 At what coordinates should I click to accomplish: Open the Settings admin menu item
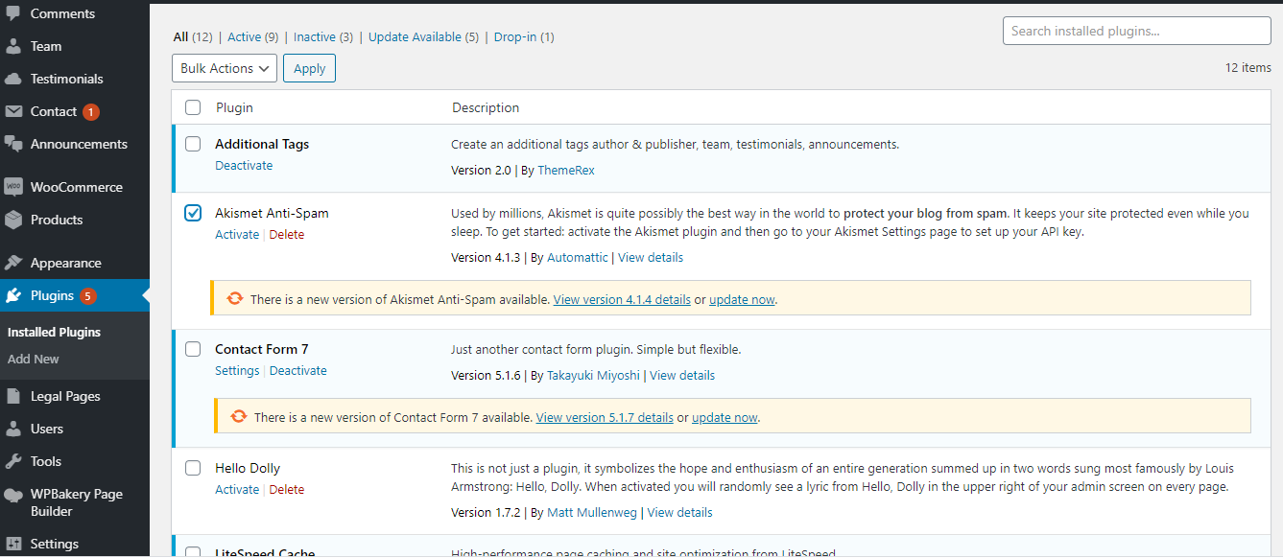coord(55,544)
